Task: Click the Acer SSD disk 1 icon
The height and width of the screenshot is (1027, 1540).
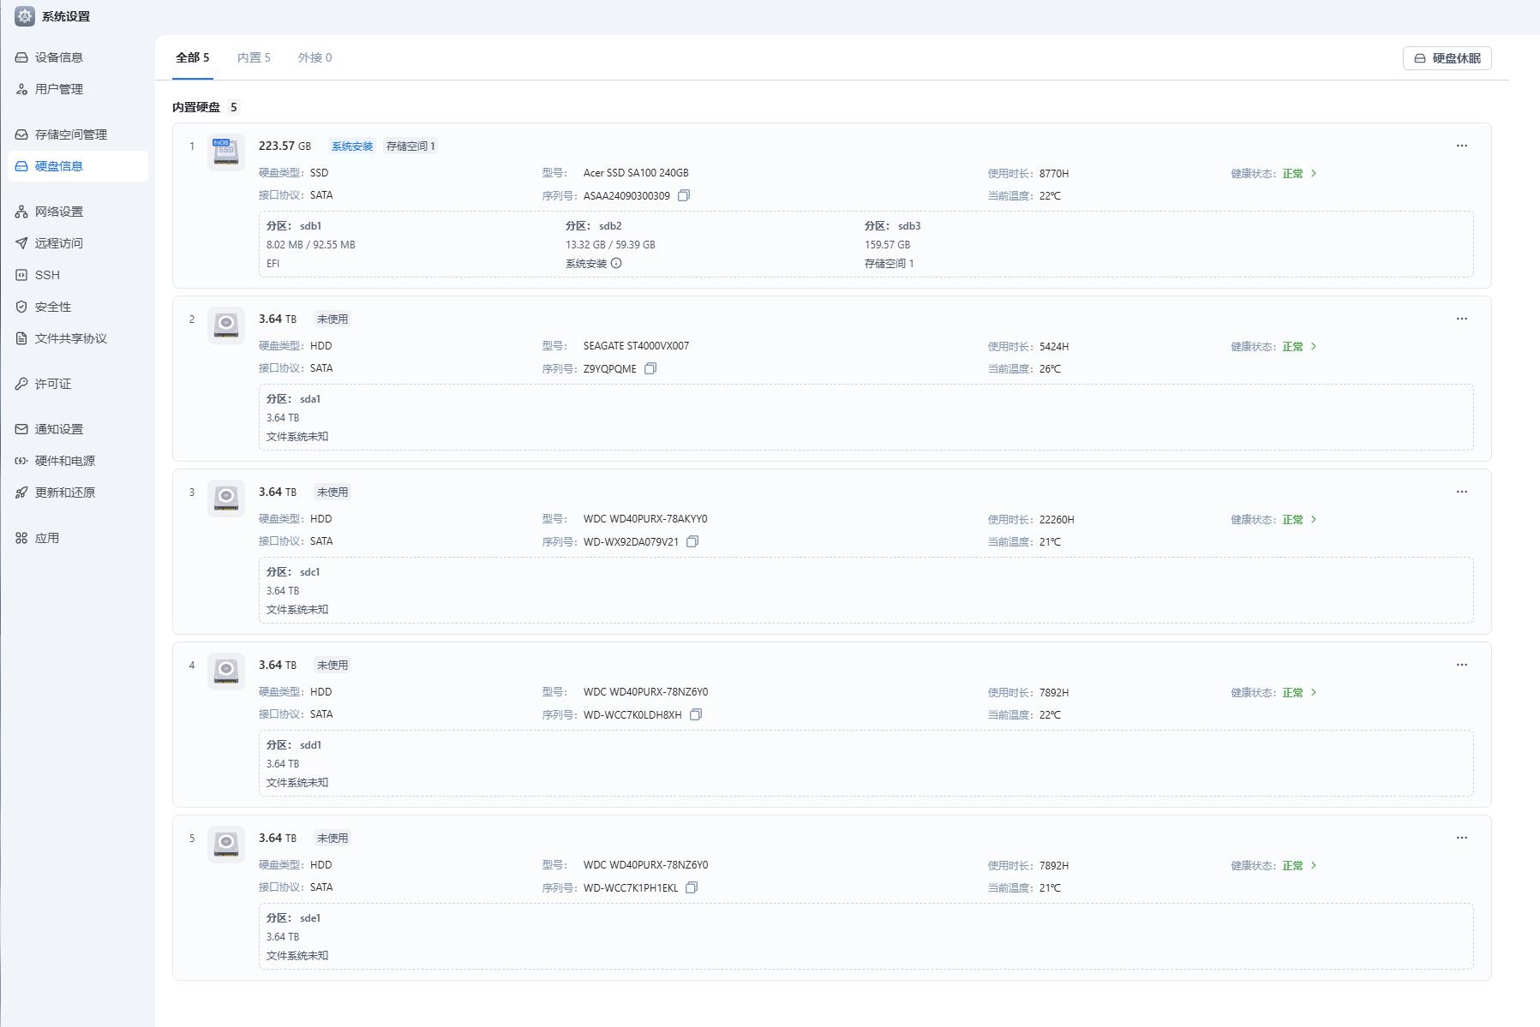Action: pos(225,152)
